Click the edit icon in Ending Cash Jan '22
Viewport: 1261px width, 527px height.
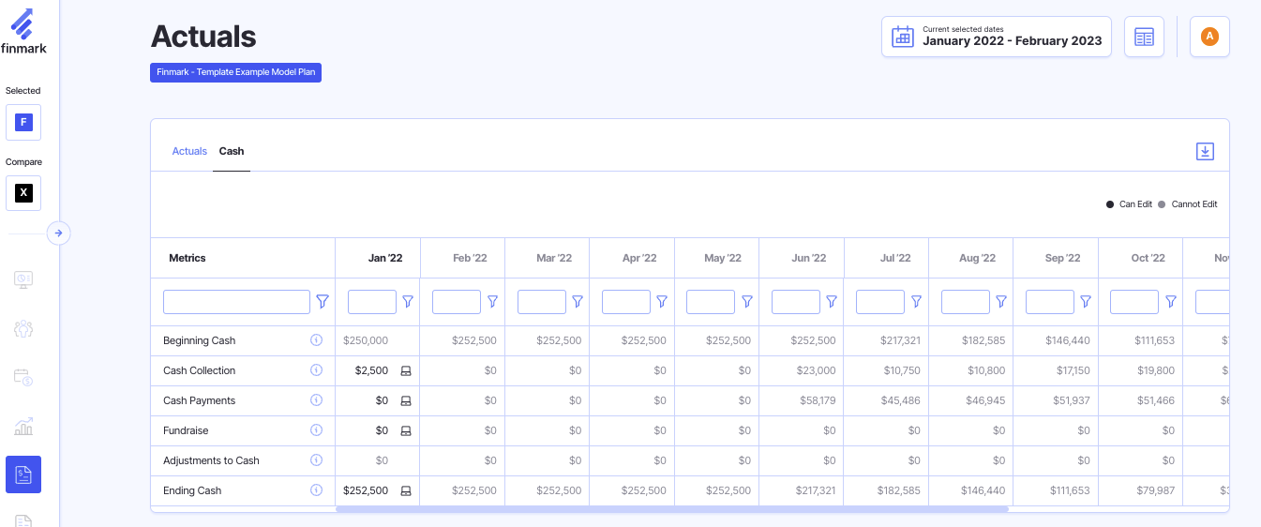click(406, 491)
